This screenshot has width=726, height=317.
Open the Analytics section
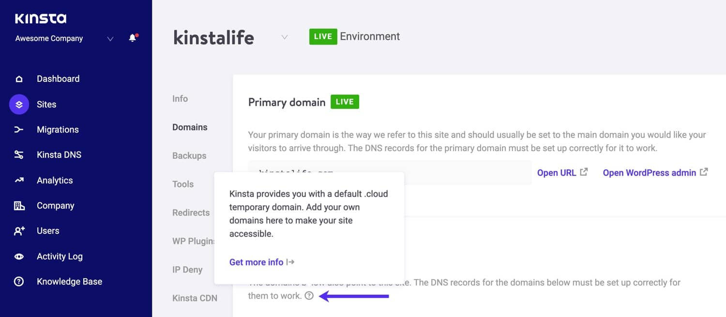54,180
